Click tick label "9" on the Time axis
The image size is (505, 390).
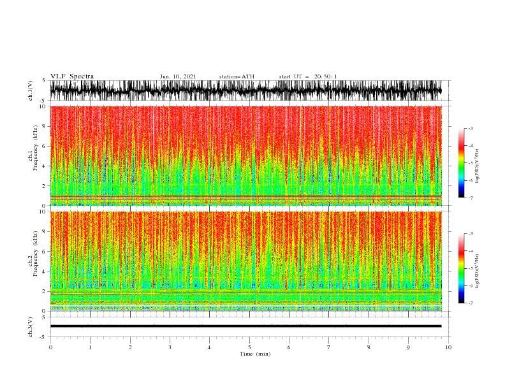(408, 347)
